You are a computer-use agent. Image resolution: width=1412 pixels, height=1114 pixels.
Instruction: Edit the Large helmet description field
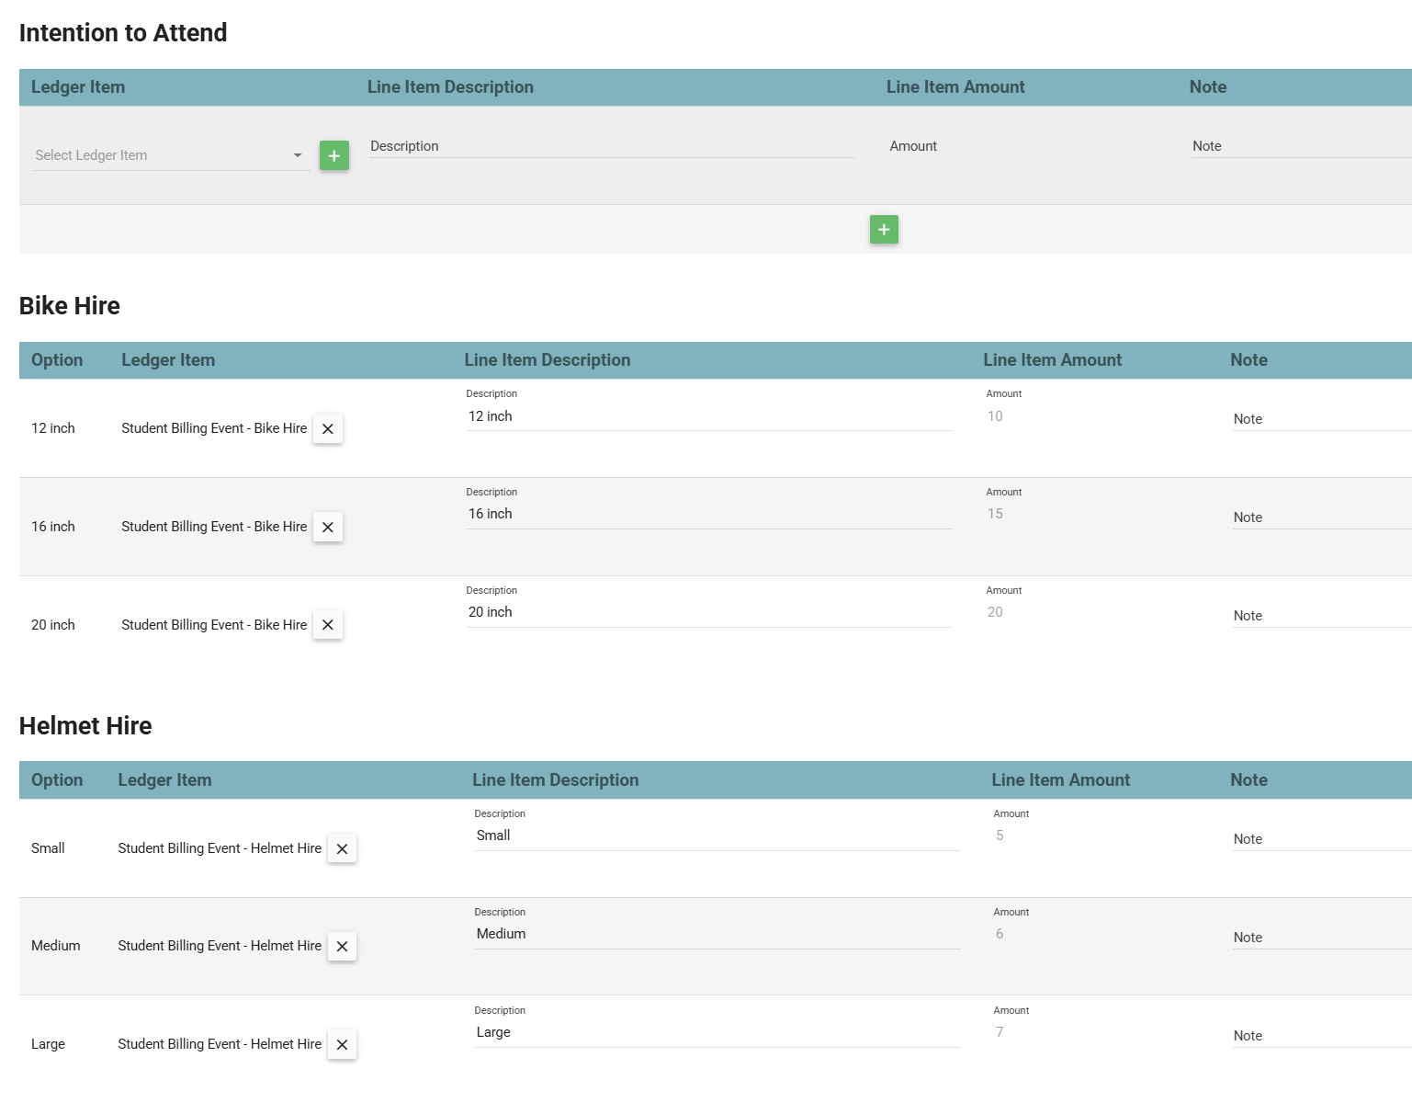tap(717, 1032)
